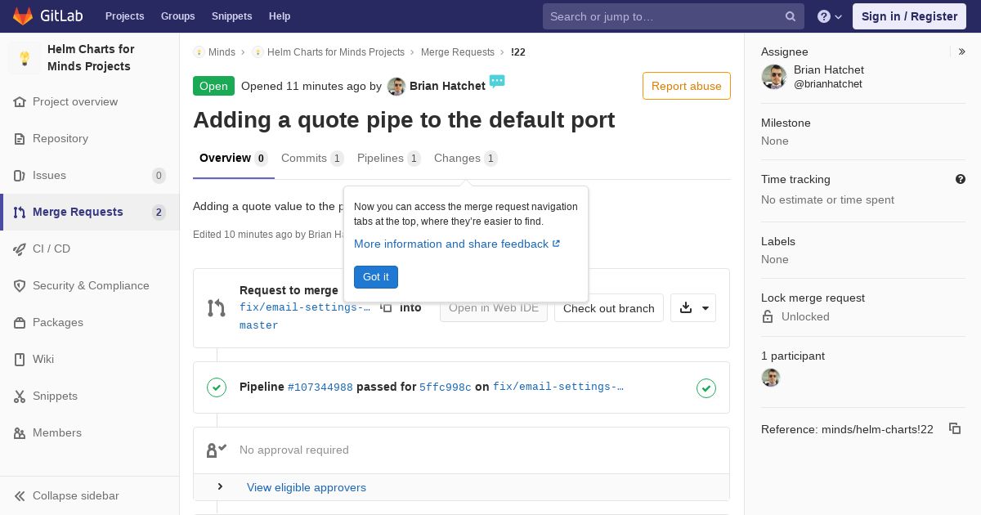Click the search magnifier icon
This screenshot has height=515, width=981.
pyautogui.click(x=791, y=16)
